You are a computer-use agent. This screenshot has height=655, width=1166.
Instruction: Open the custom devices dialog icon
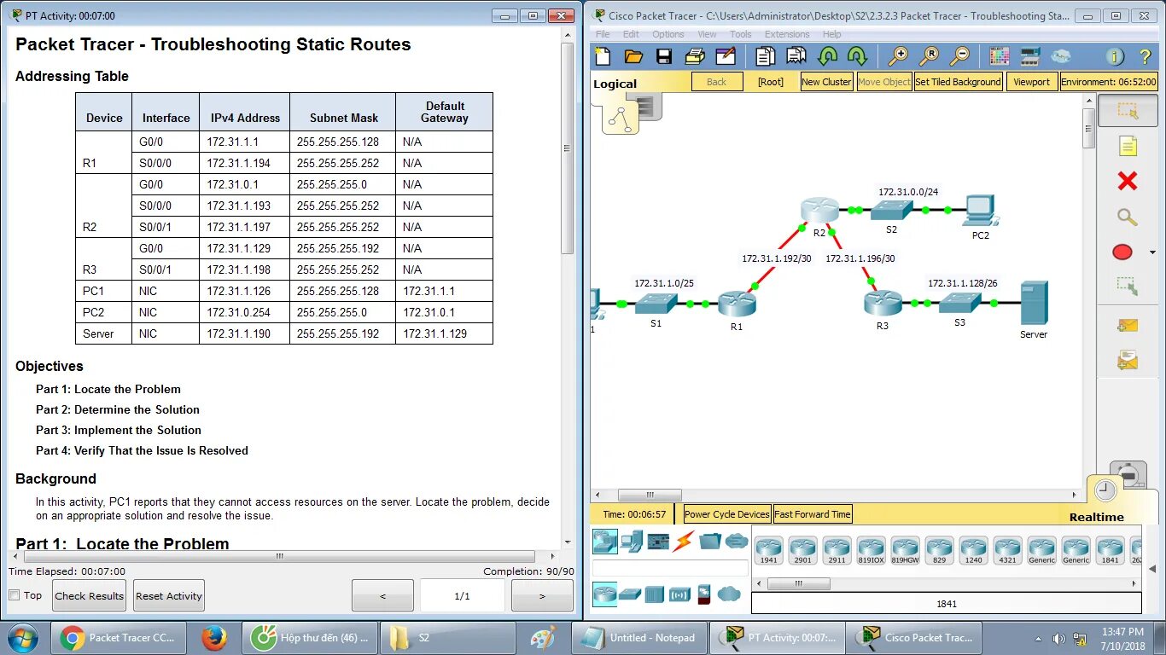click(1029, 57)
